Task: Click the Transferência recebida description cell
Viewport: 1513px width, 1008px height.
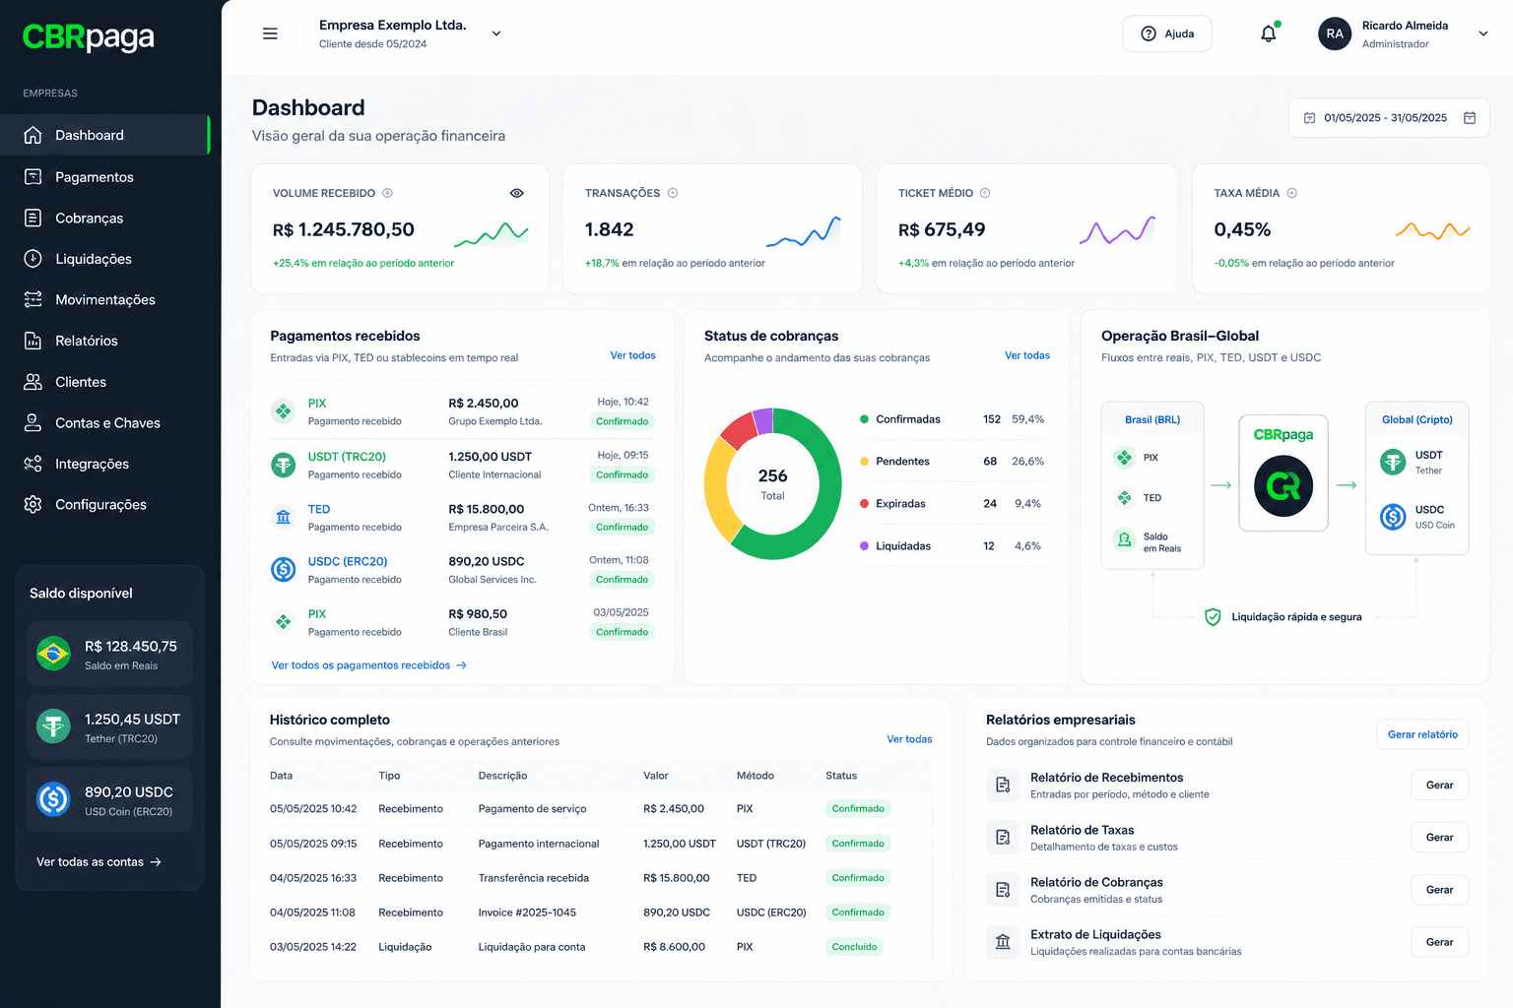Action: point(534,878)
